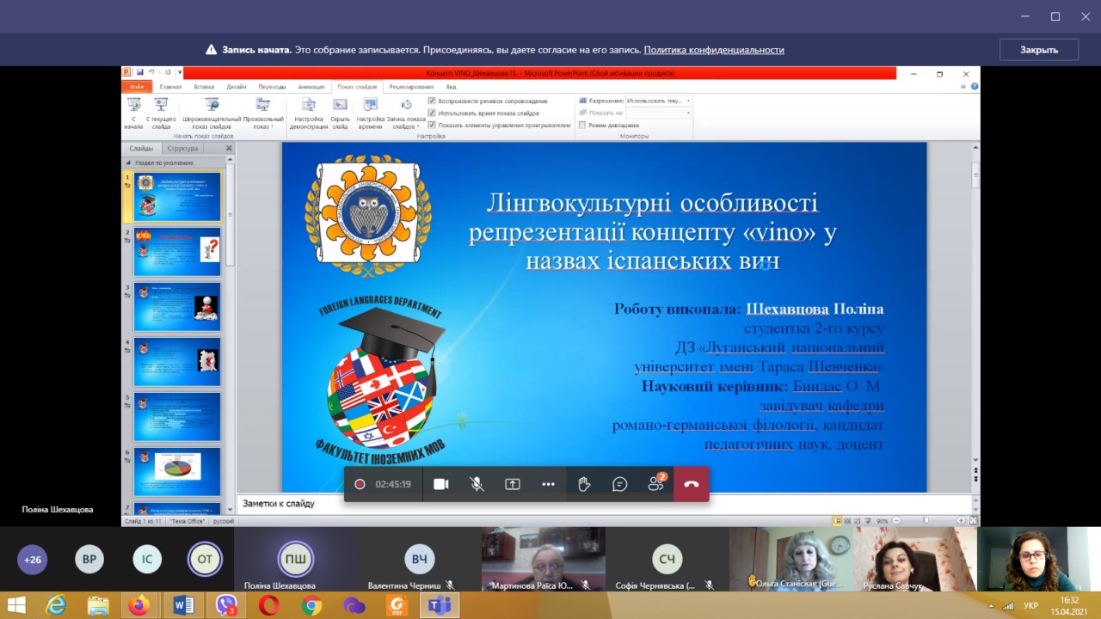
Task: Expand the 'Разрешение' dropdown in ribbon
Action: tap(687, 101)
